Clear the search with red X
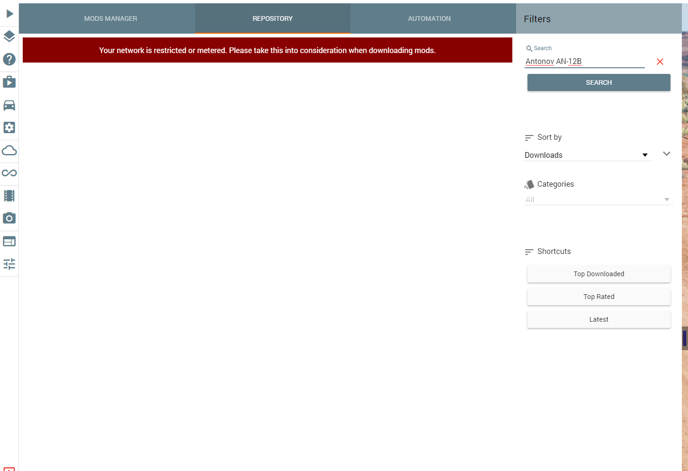This screenshot has width=688, height=471. point(660,62)
